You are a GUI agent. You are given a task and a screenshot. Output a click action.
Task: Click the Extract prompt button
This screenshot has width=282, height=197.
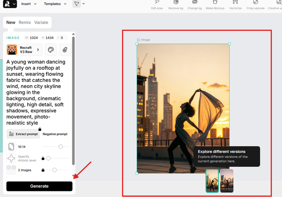[x=23, y=134]
